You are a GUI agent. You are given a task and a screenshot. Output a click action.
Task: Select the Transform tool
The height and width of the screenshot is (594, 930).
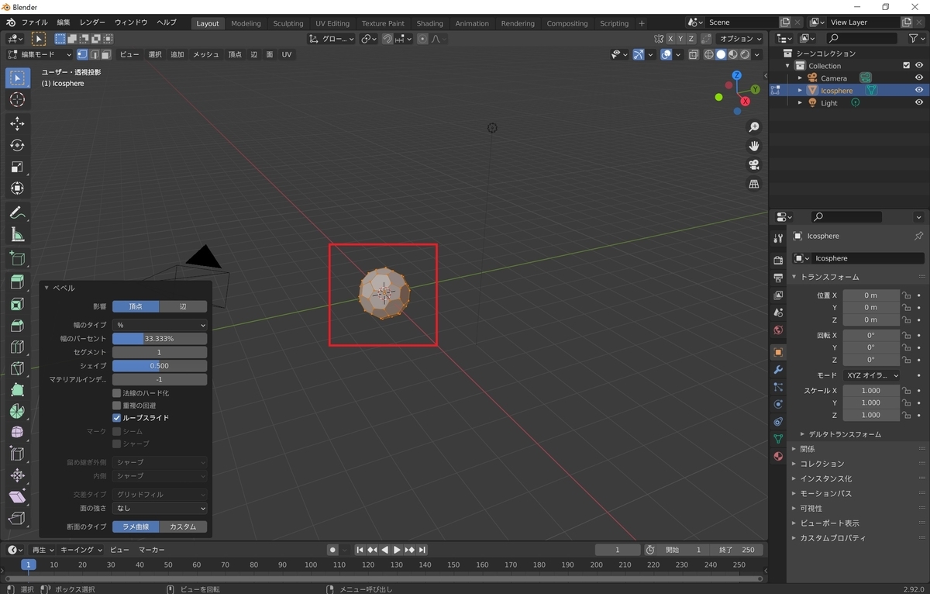17,188
